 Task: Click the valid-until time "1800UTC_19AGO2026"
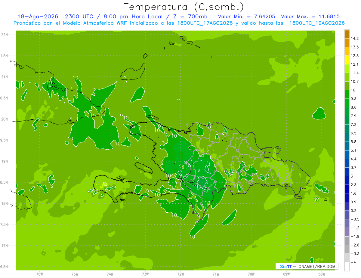[317, 23]
